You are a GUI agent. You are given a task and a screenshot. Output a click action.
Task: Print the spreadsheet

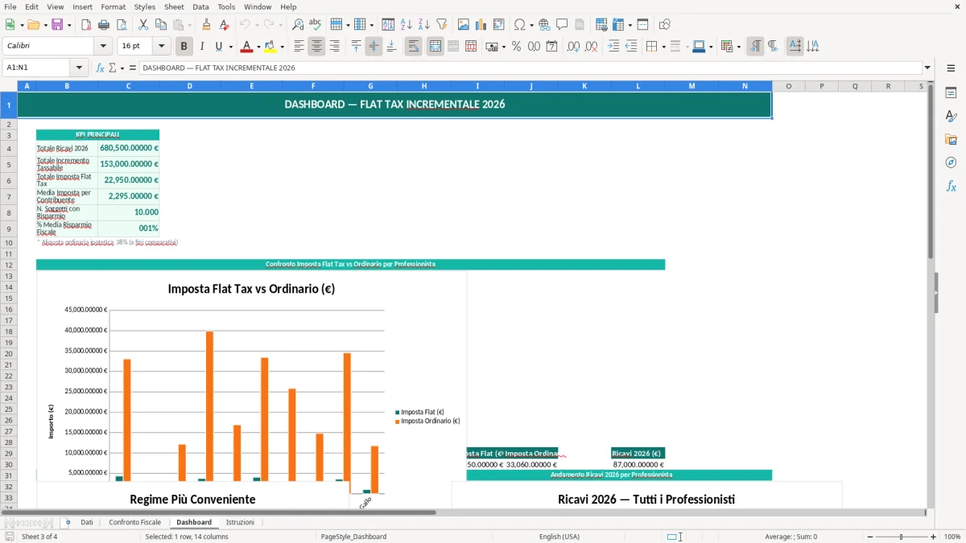104,25
